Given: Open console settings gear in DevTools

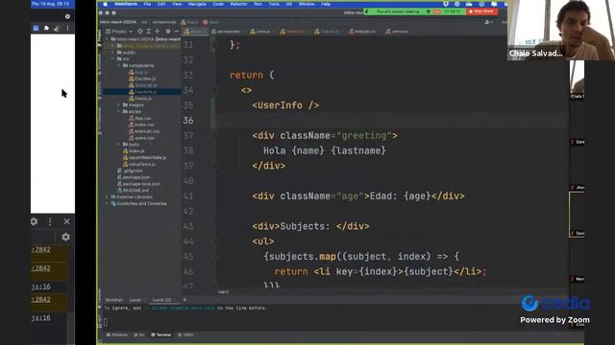Looking at the screenshot, I should pos(65,237).
